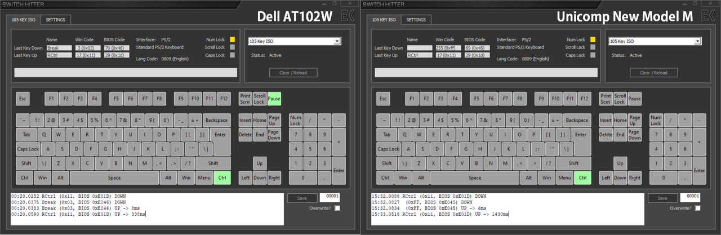Image resolution: width=721 pixels, height=235 pixels.
Task: Click green Ctrl key in Unicomp window
Action: pyautogui.click(x=582, y=178)
